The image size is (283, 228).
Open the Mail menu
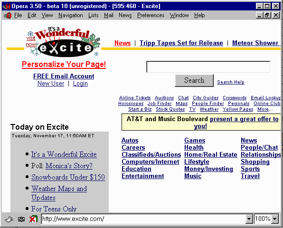point(108,15)
